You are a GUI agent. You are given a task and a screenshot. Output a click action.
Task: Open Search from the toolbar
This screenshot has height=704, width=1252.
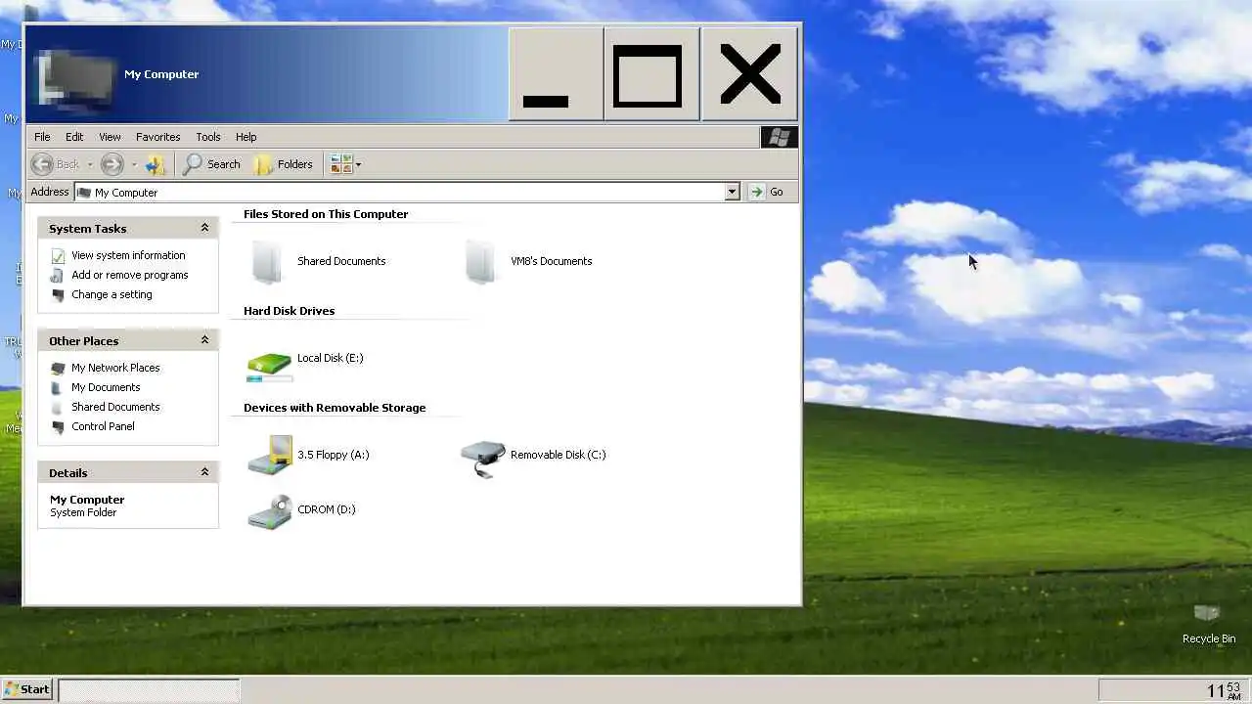211,164
